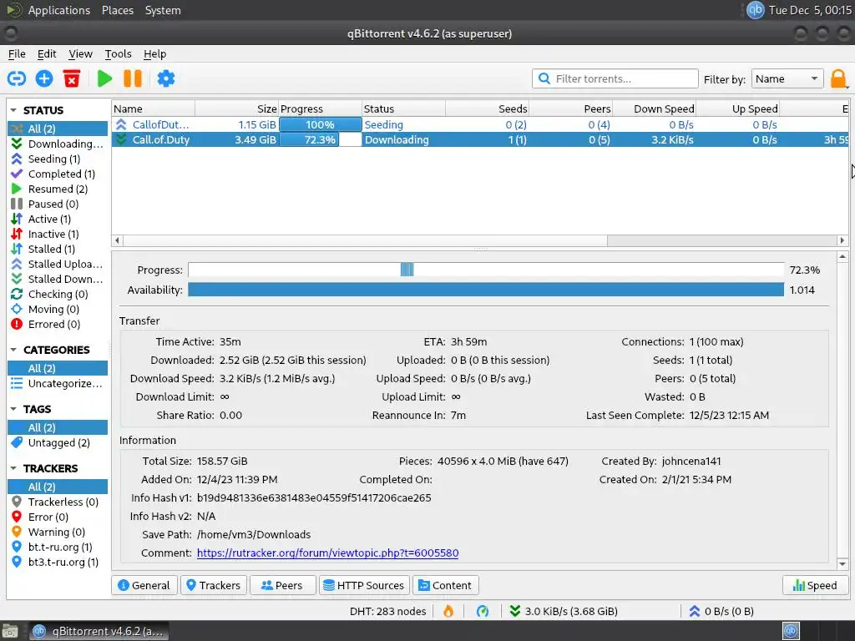Click the Add torrent link toolbar icon
This screenshot has width=855, height=641.
pos(17,78)
